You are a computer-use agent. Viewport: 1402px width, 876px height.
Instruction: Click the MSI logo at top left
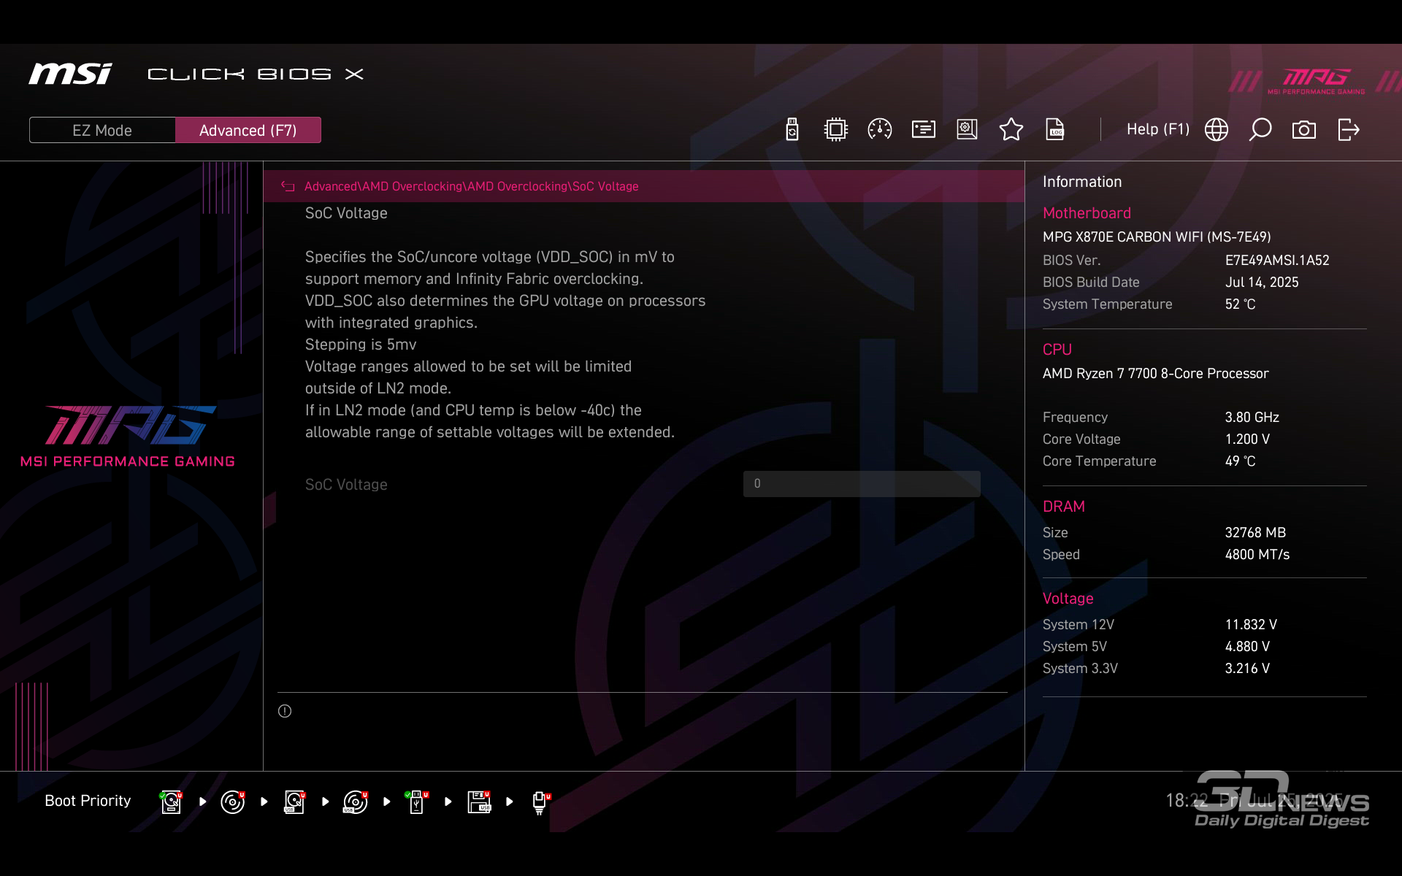(70, 74)
